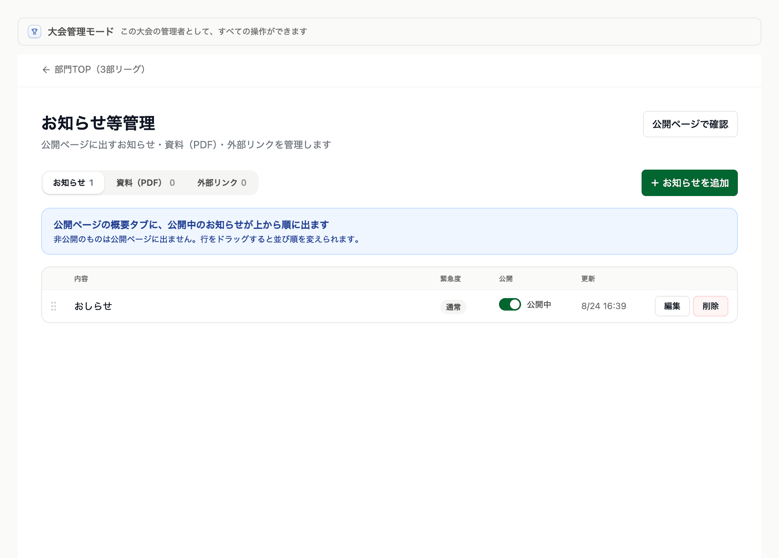Click the 公開 column header
Screen dimensions: 779x558
(x=506, y=279)
